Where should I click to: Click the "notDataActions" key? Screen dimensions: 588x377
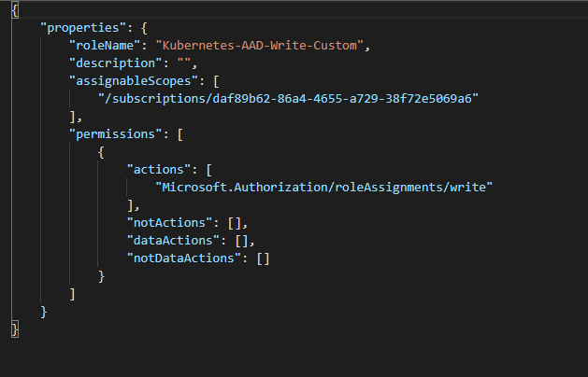pyautogui.click(x=184, y=258)
